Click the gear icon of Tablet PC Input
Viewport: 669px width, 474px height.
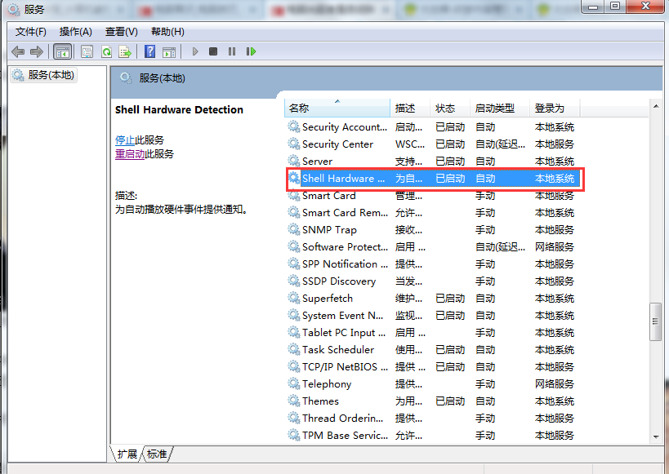(293, 332)
